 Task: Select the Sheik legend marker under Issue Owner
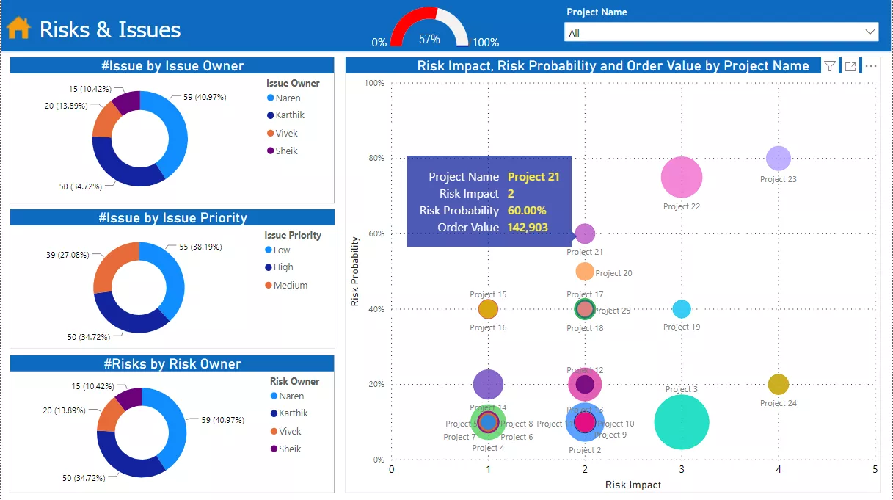tap(271, 151)
